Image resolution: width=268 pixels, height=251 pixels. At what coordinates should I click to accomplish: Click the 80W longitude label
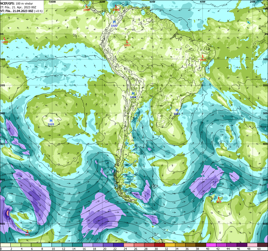(102, 2)
